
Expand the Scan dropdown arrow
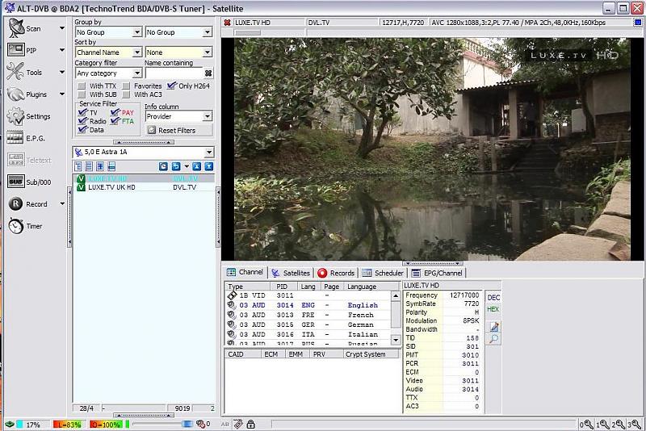[x=62, y=28]
